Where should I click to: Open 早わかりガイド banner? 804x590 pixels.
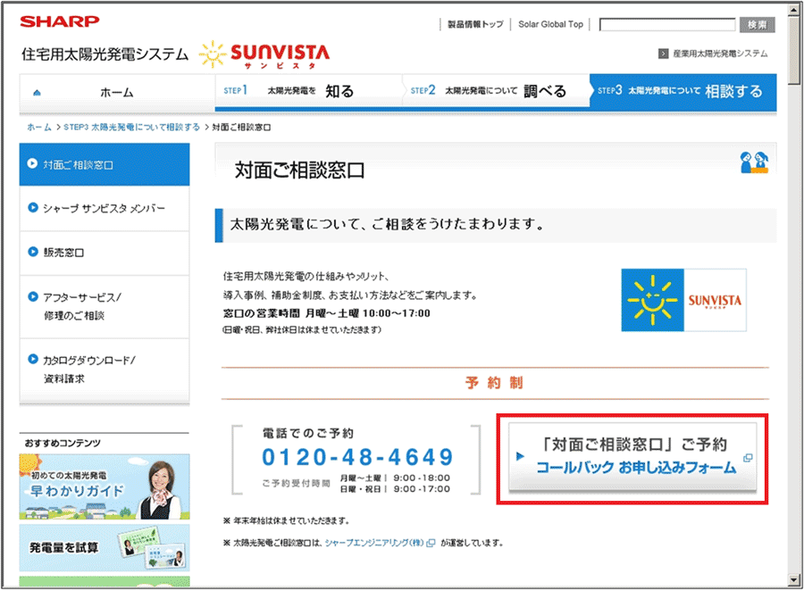[105, 486]
